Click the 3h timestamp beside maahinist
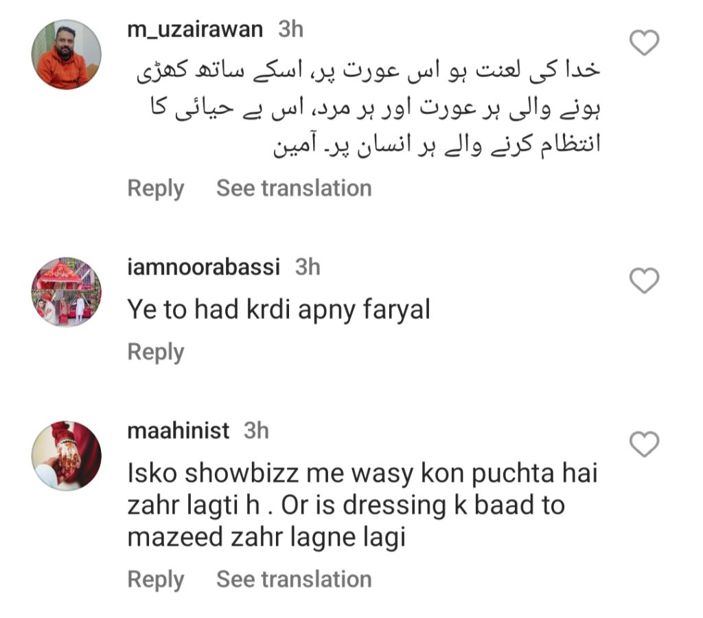 pyautogui.click(x=256, y=431)
